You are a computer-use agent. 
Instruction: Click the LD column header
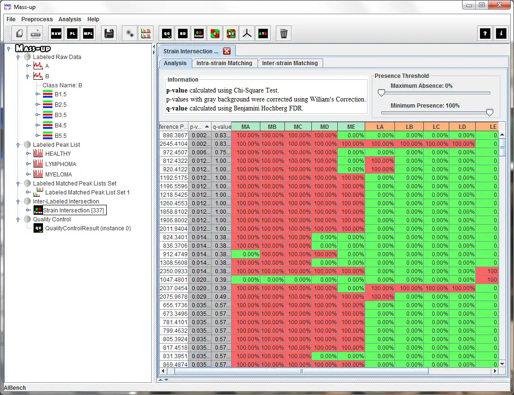tap(462, 127)
